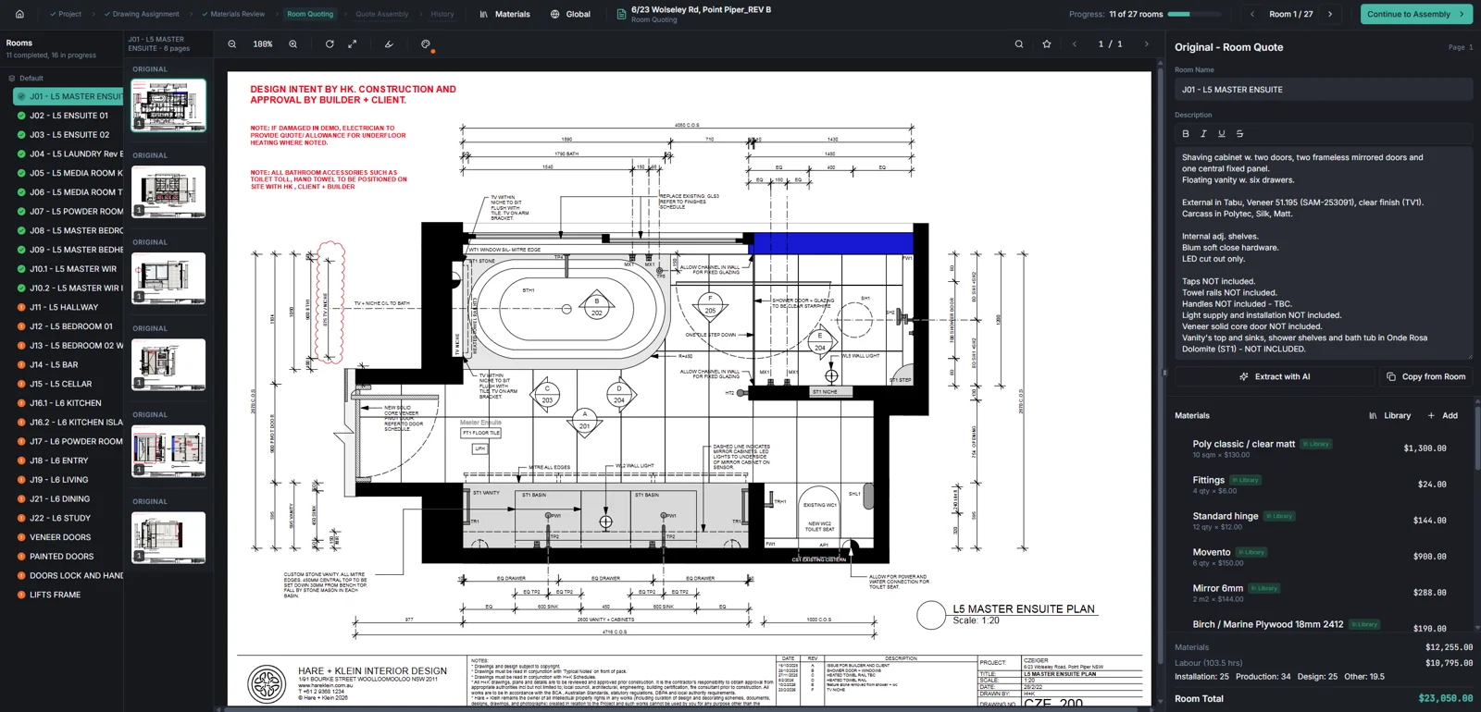Click J02 - L5 ENSUITE 01 status check

click(21, 116)
